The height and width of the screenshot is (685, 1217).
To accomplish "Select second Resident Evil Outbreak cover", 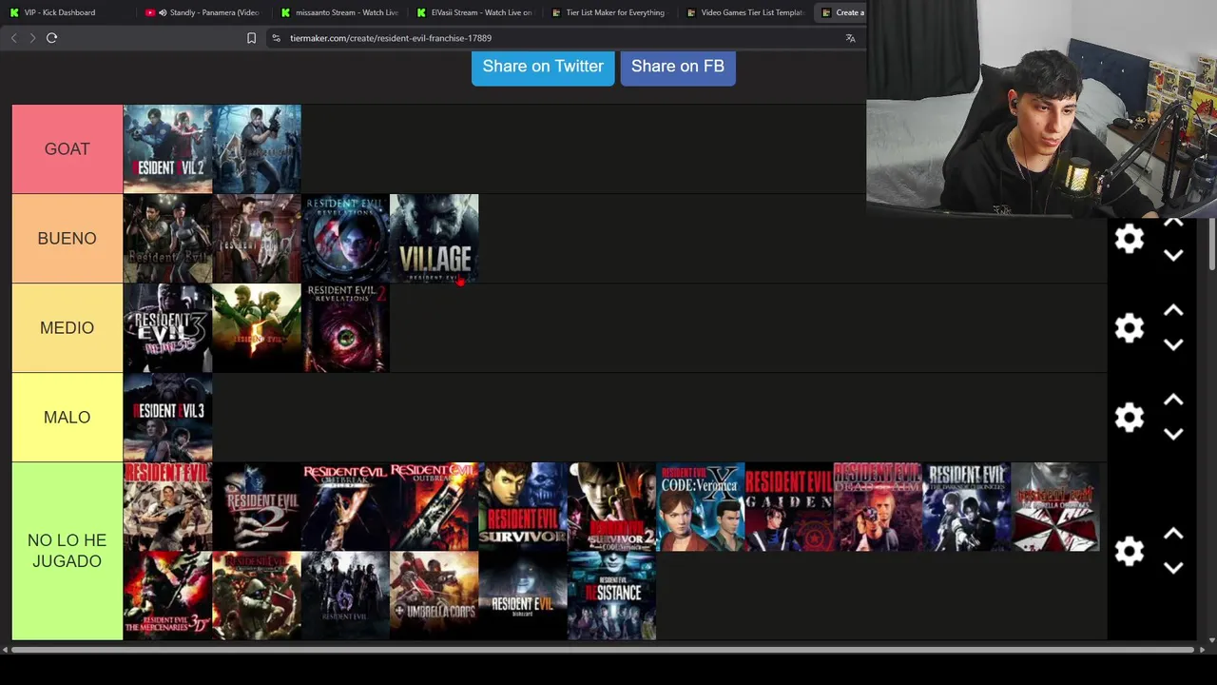I will 435,507.
